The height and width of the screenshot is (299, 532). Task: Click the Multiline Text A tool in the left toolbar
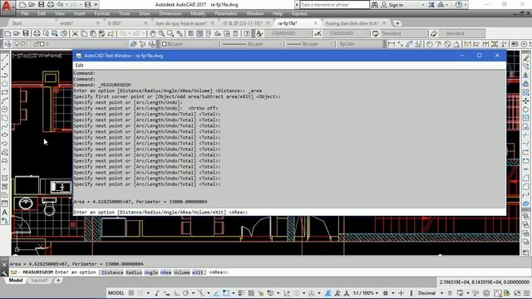tap(5, 213)
